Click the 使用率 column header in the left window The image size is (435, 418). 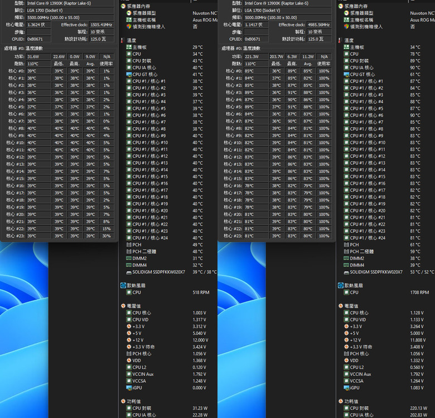[x=107, y=64]
